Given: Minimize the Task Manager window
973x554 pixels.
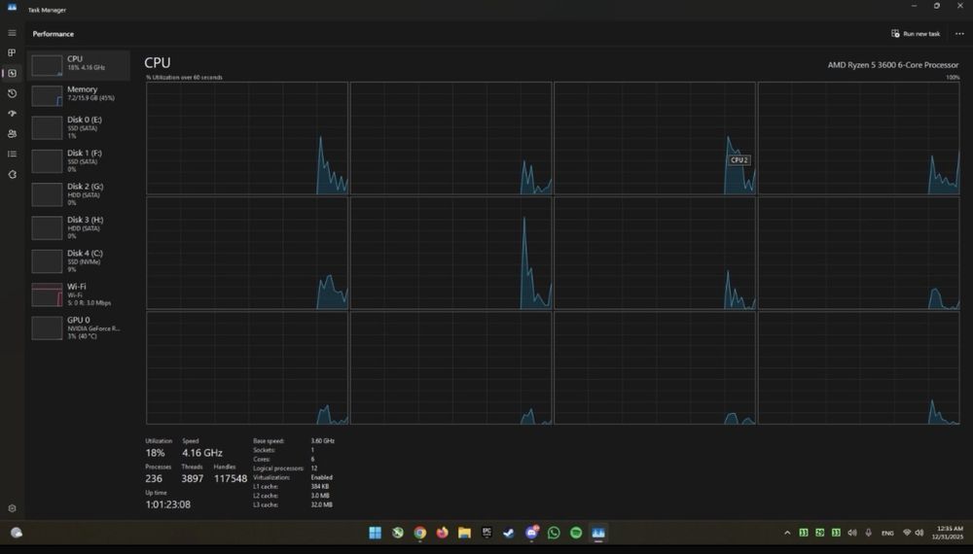Looking at the screenshot, I should [914, 6].
